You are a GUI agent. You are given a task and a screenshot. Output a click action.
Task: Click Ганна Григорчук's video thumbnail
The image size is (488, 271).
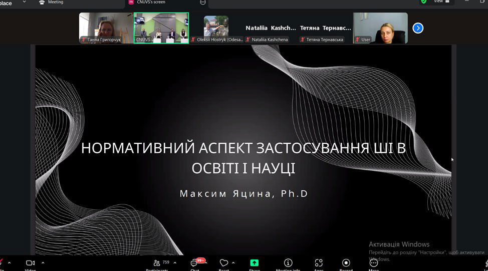pos(106,28)
